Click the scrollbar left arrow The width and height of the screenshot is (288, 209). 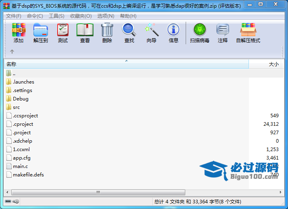pos(7,192)
